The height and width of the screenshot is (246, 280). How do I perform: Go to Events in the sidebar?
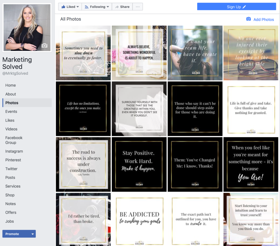[11, 112]
